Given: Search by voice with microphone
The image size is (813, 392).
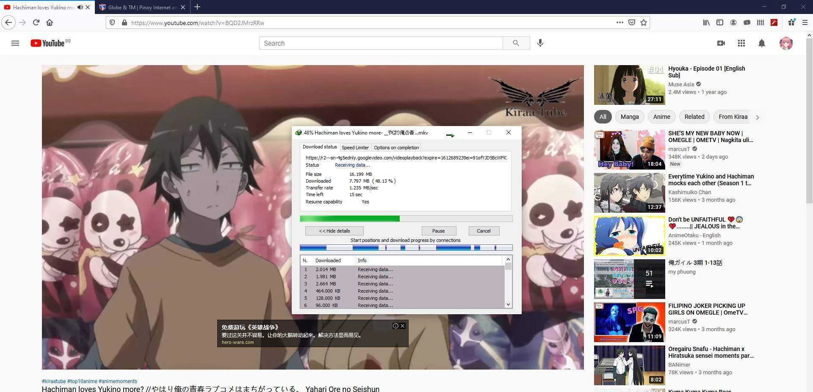Looking at the screenshot, I should click(540, 43).
